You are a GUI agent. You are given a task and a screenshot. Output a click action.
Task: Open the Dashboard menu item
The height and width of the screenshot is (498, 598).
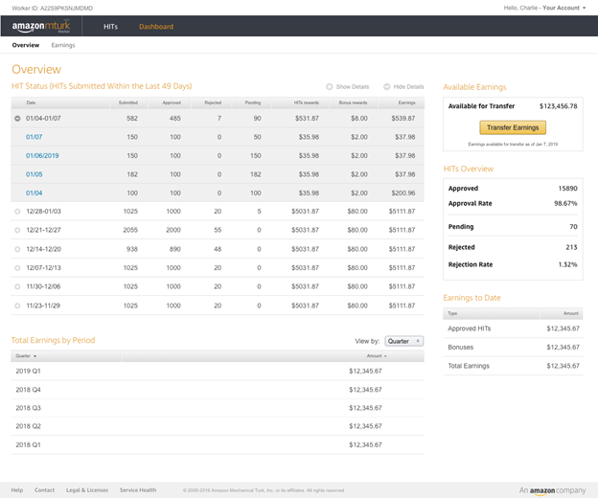156,27
